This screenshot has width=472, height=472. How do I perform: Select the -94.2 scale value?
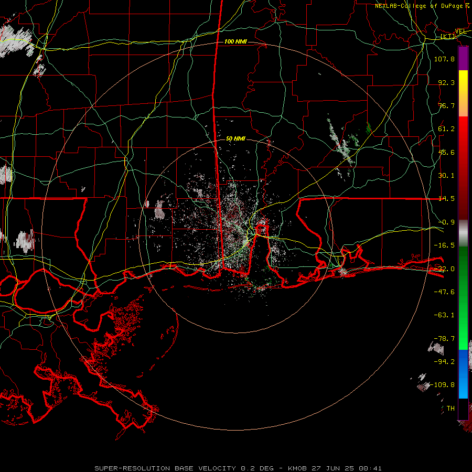[x=444, y=362]
